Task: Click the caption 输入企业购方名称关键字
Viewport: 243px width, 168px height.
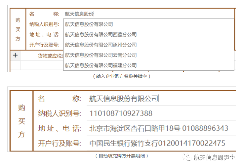Action: pos(122,76)
